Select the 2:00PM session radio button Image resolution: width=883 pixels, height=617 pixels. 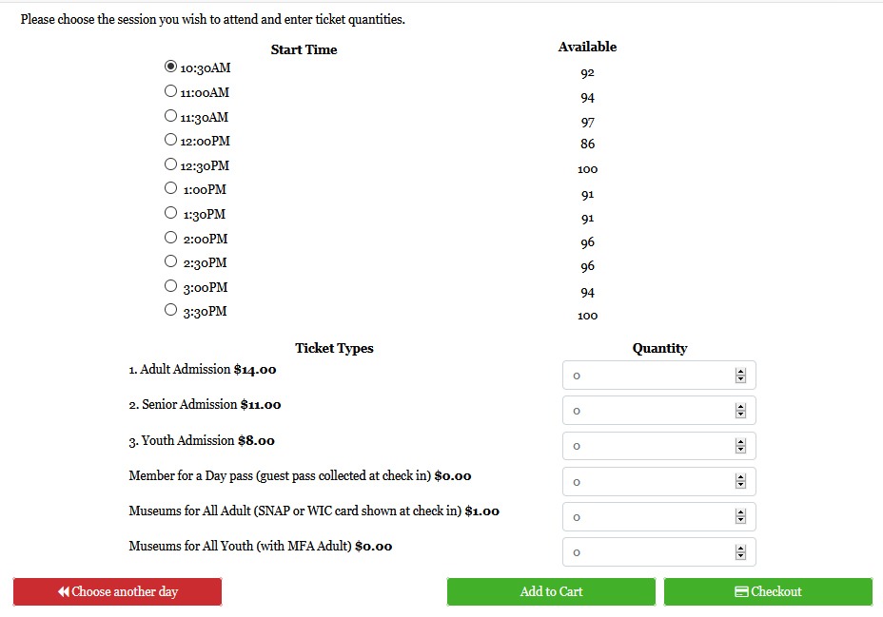click(171, 238)
